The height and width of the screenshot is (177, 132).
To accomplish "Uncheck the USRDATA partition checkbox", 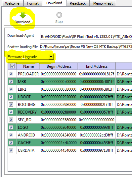I will click(11, 150).
